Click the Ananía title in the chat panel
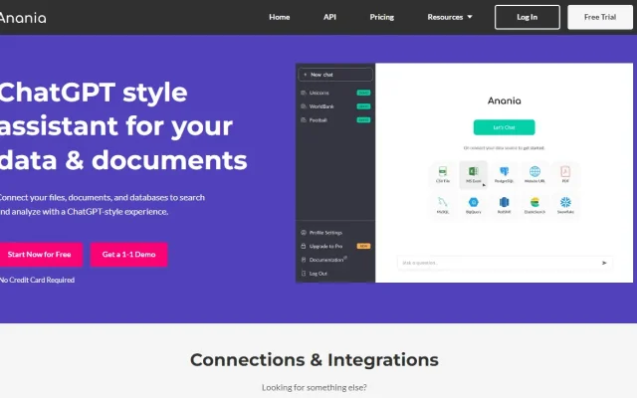Image resolution: width=637 pixels, height=398 pixels. tap(505, 100)
